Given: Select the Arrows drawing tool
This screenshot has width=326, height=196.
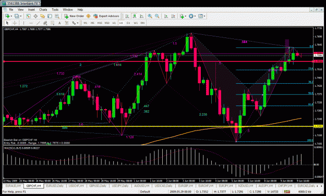Looking at the screenshot, I should (x=74, y=23).
